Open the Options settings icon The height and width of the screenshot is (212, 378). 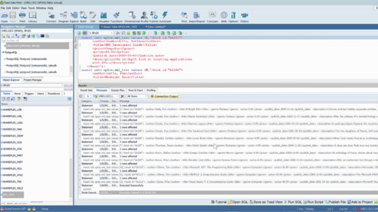point(233,15)
